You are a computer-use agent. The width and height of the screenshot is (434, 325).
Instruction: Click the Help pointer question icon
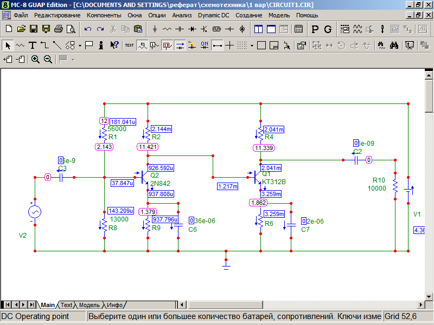coord(114,45)
